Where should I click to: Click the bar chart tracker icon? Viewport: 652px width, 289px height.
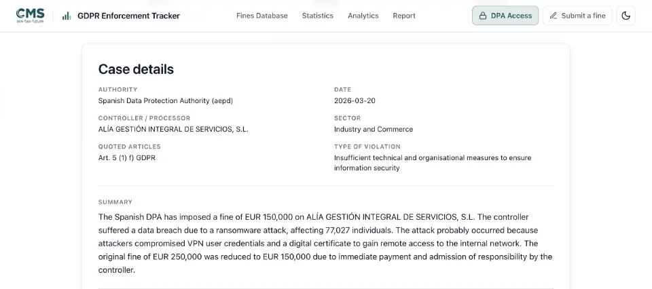click(66, 16)
